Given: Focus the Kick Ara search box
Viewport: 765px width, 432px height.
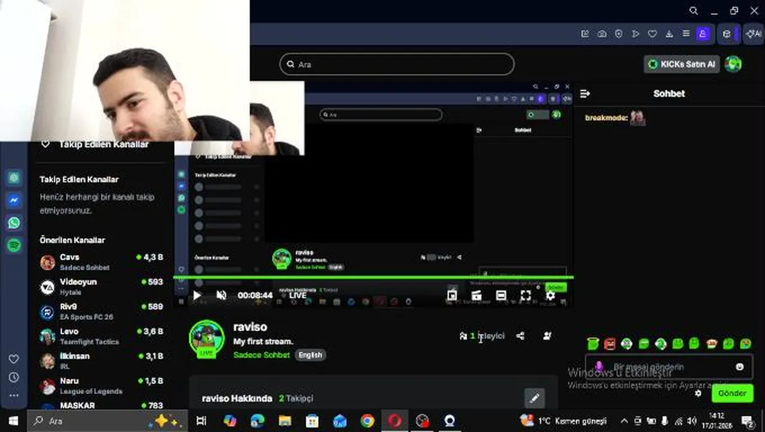Looking at the screenshot, I should click(397, 64).
